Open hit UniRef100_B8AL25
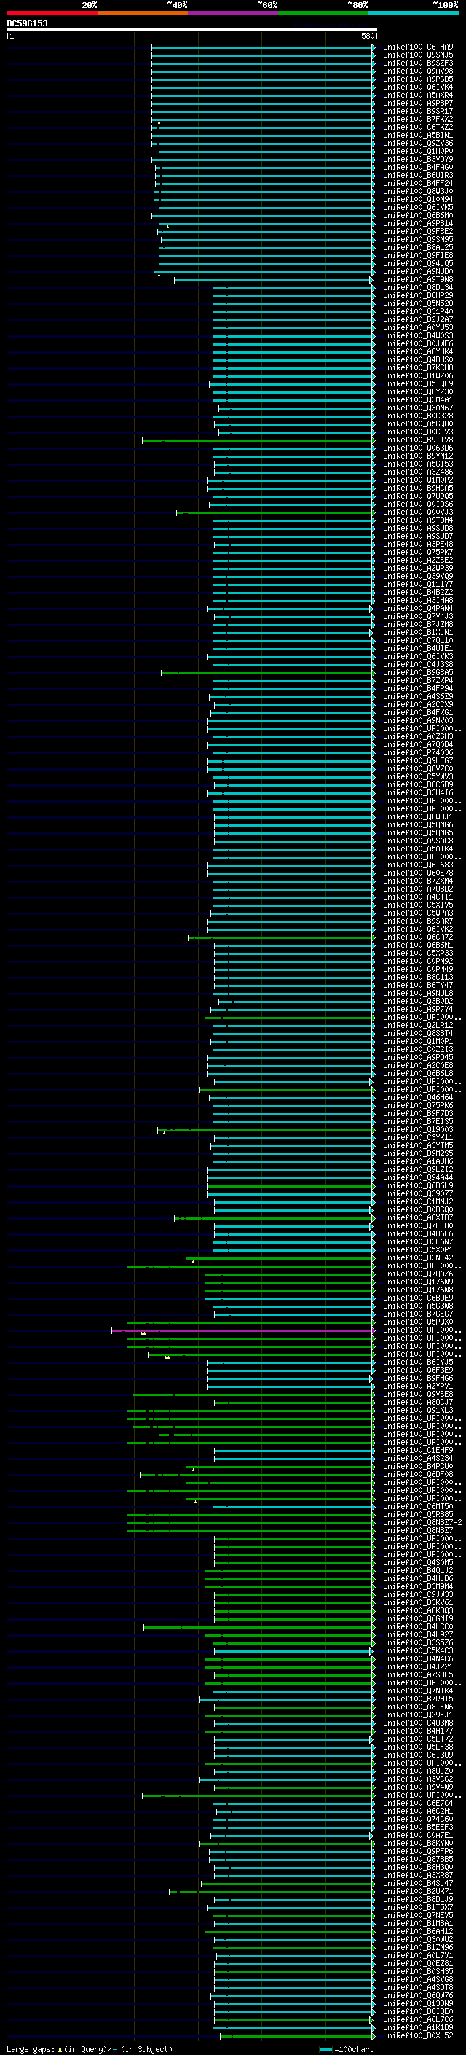Viewport: 466px width, 2055px height. point(418,247)
